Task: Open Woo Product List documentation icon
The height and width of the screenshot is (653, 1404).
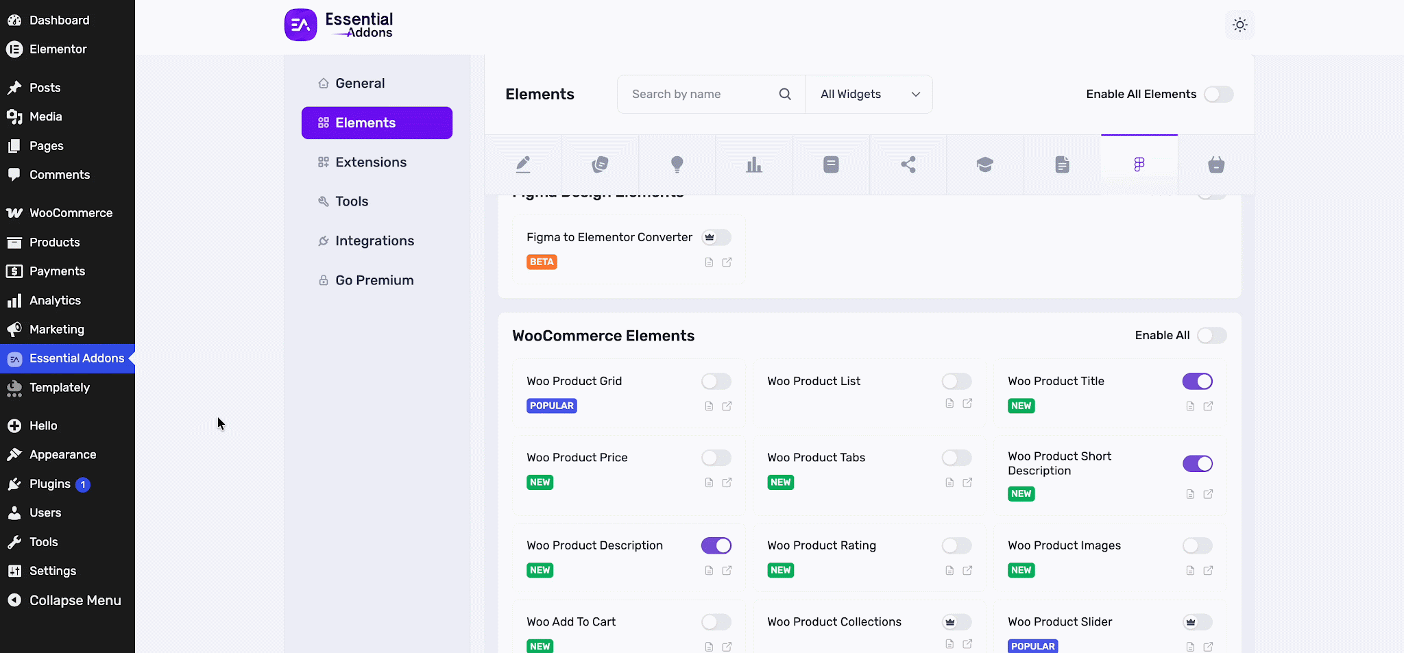Action: click(950, 404)
